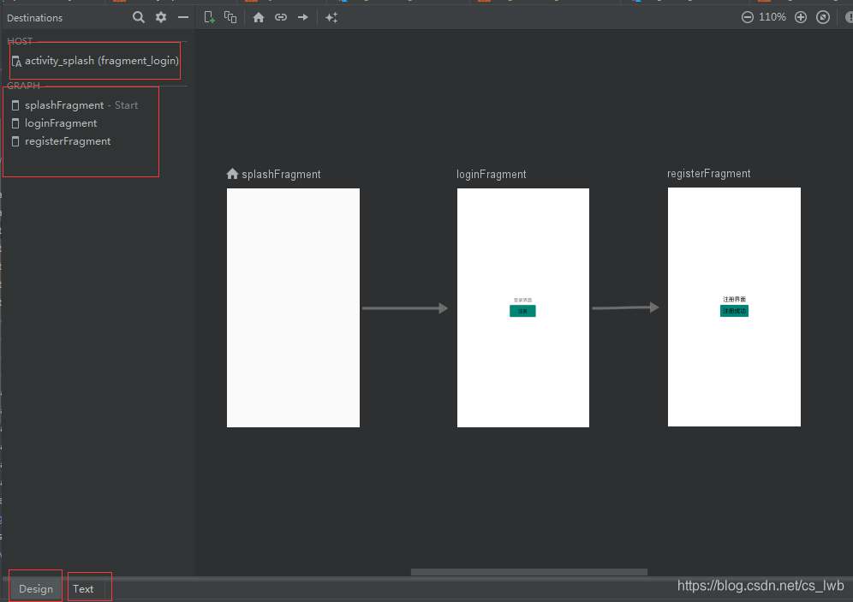Click the Destinations panel title

click(35, 18)
